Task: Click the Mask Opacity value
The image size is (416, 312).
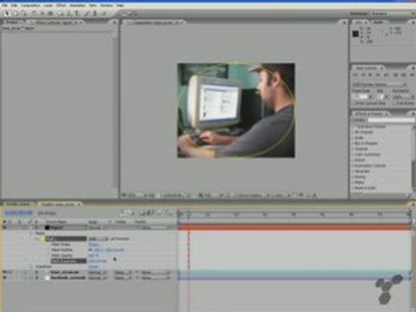Action: click(x=94, y=256)
